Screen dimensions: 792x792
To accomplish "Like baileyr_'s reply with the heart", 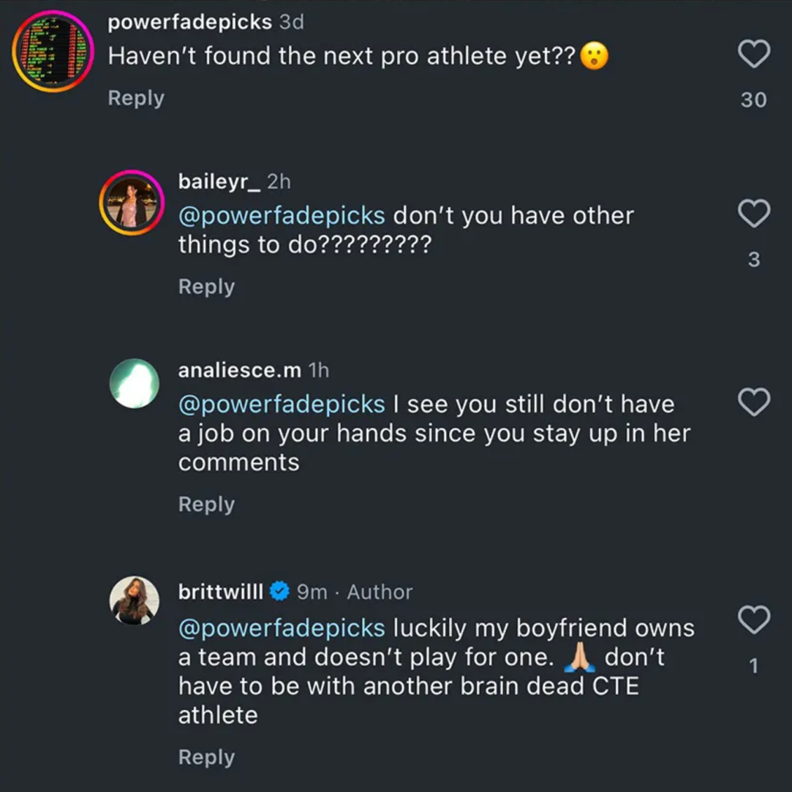I will pyautogui.click(x=753, y=214).
